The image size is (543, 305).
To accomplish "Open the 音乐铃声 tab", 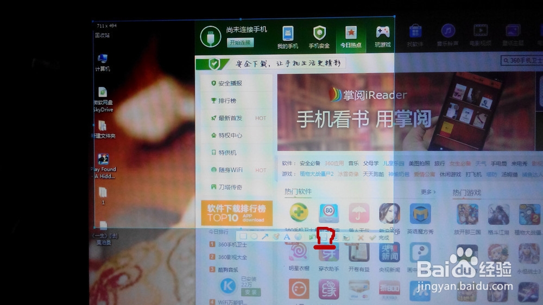I will pyautogui.click(x=447, y=36).
